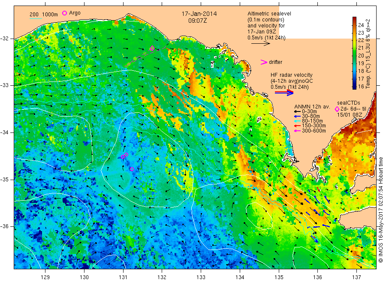Click the '15/01 08Z' text
Screen dimensions: 386x283
(349, 115)
